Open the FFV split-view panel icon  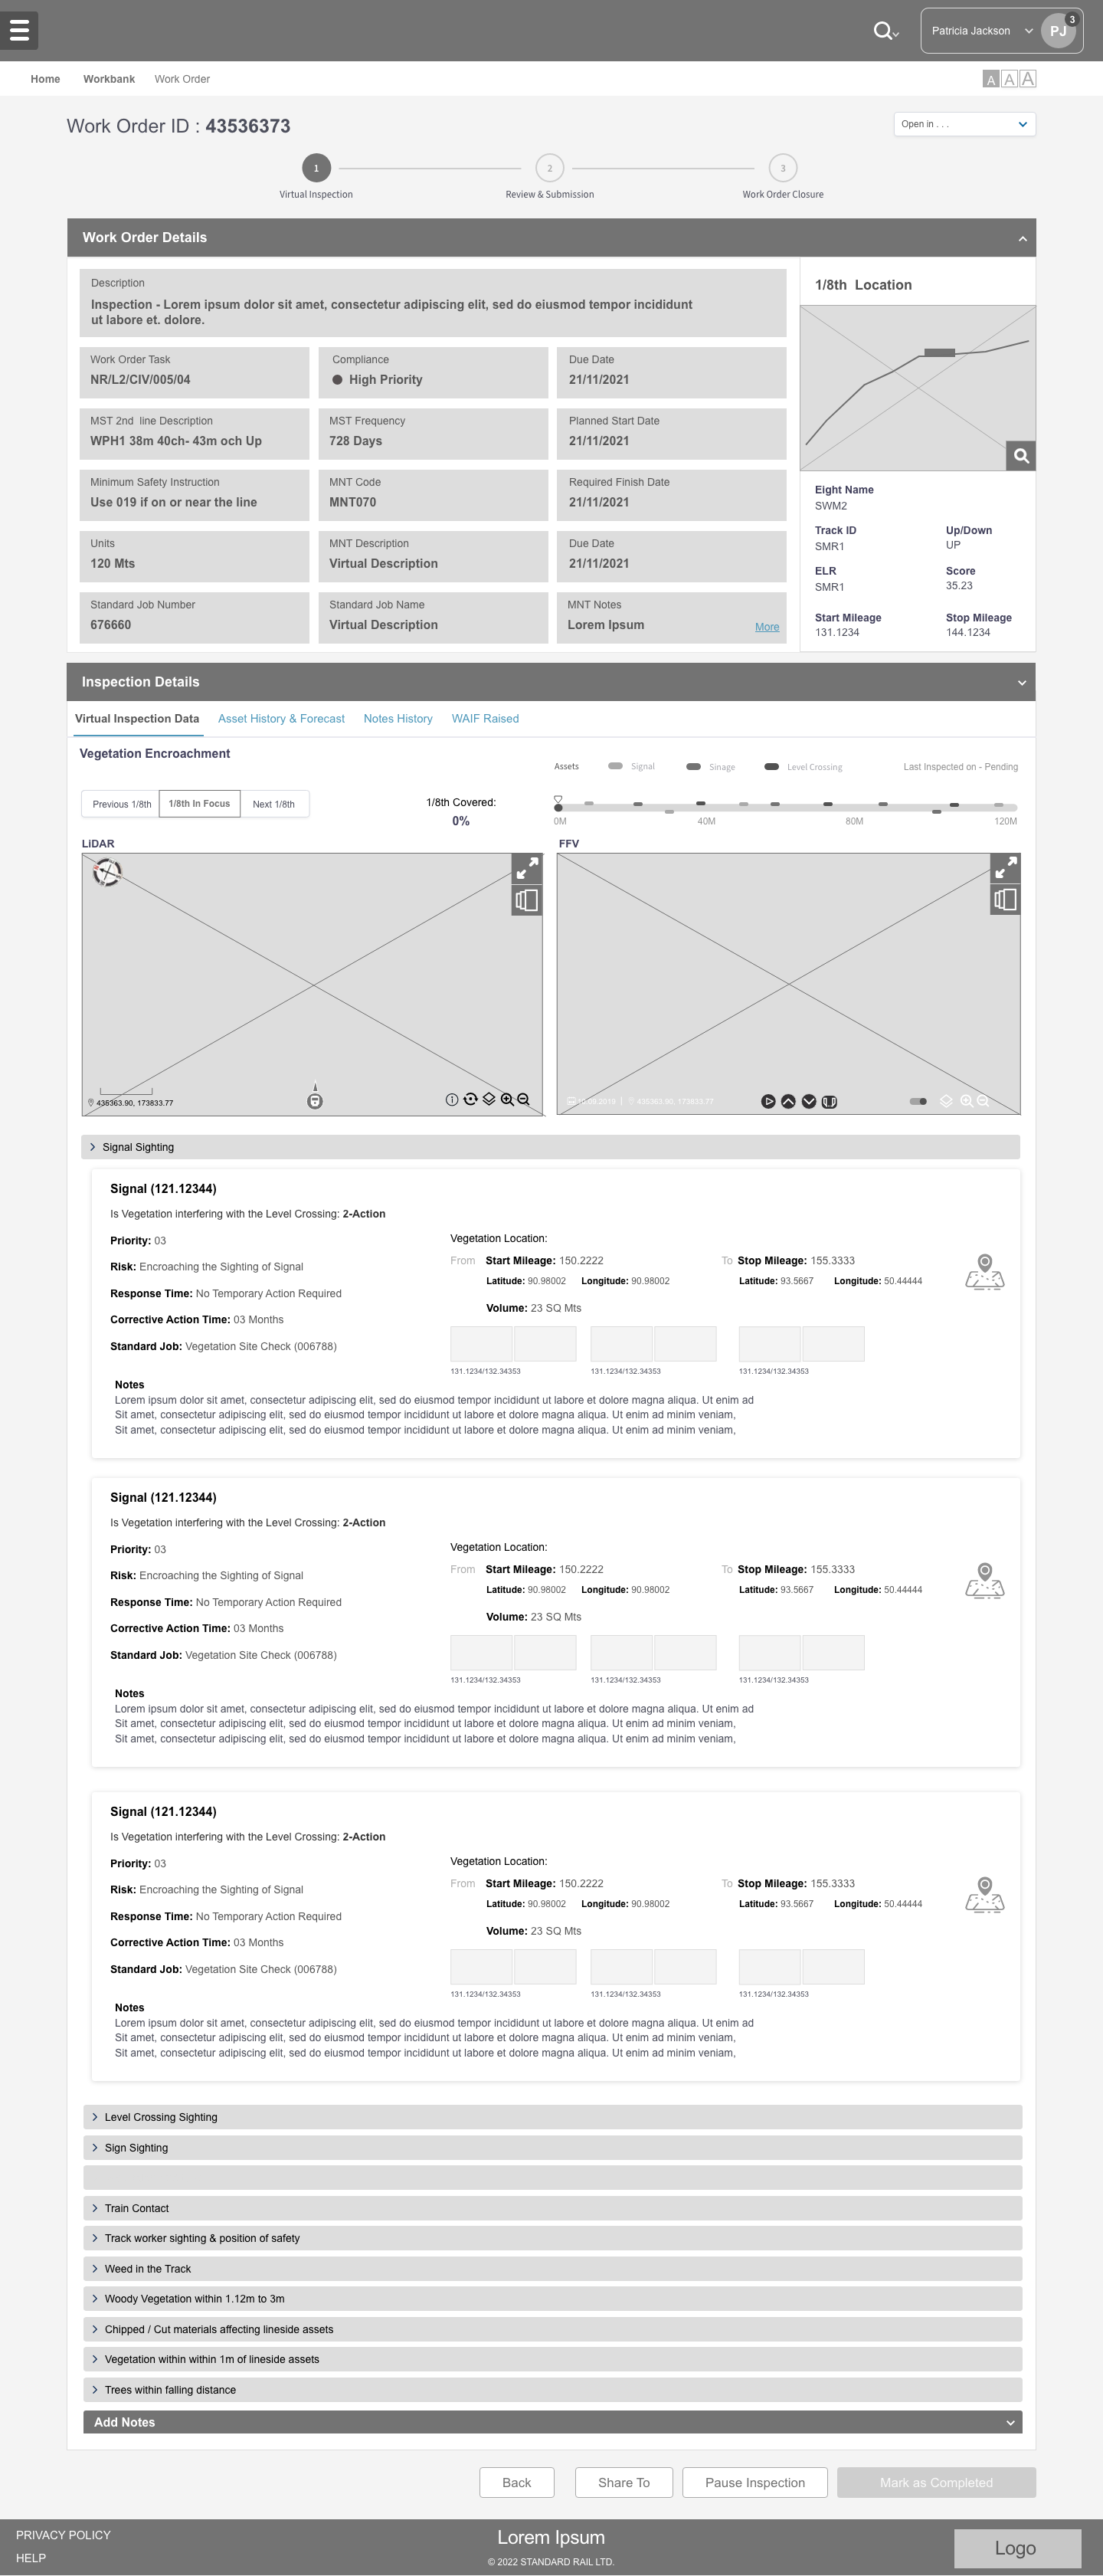point(1005,900)
